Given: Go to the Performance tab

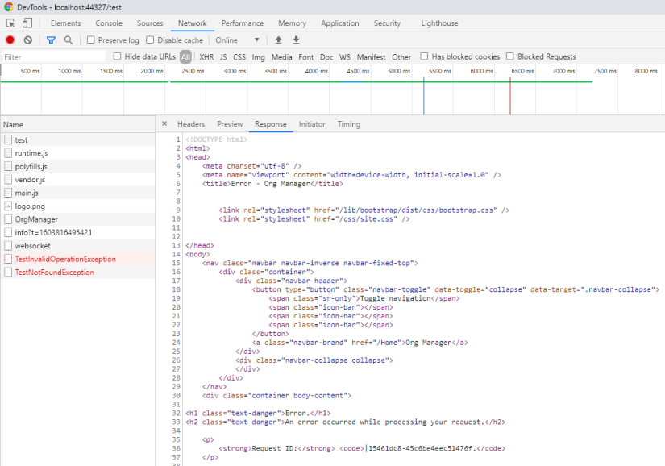Looking at the screenshot, I should 243,23.
